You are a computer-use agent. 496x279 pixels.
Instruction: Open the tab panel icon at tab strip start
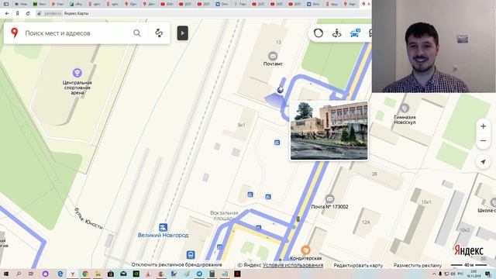[5, 4]
